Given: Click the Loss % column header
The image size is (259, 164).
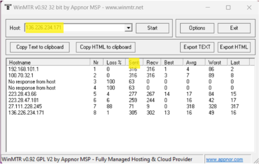Looking at the screenshot, I should 114,62.
